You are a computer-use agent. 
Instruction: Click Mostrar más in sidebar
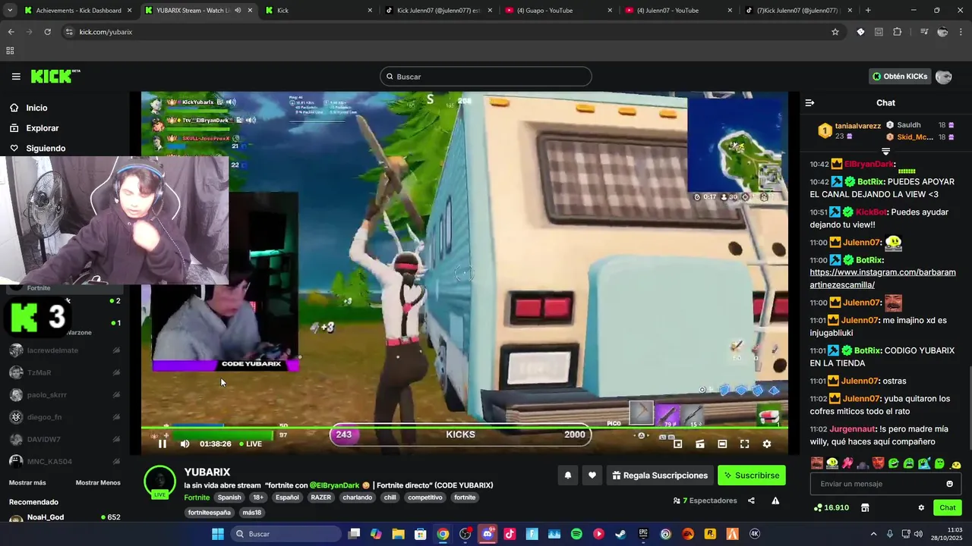coord(27,482)
